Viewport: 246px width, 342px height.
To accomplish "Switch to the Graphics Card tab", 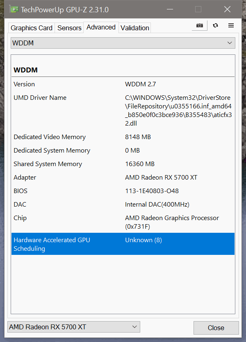I will tap(32, 28).
